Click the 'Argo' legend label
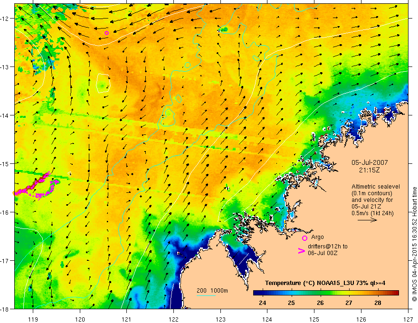Screen dimensions: 418x323 point(317,237)
